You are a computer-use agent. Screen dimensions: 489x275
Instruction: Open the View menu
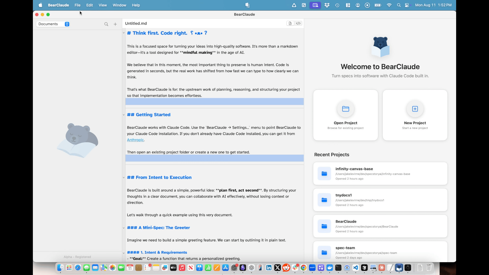103,5
